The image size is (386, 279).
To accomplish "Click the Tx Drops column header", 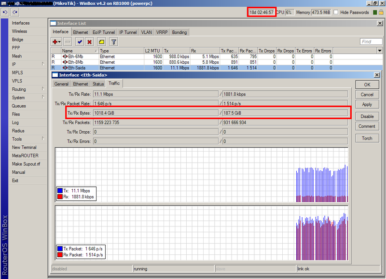I will tap(267, 51).
